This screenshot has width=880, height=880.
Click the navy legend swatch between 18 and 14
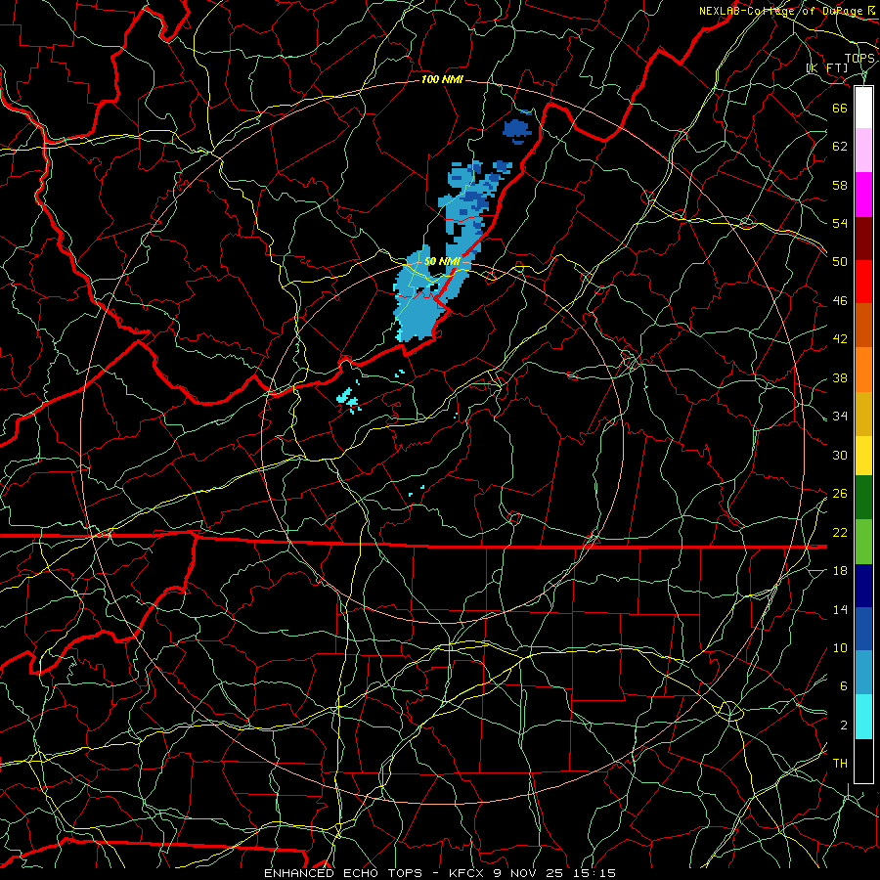pos(863,586)
